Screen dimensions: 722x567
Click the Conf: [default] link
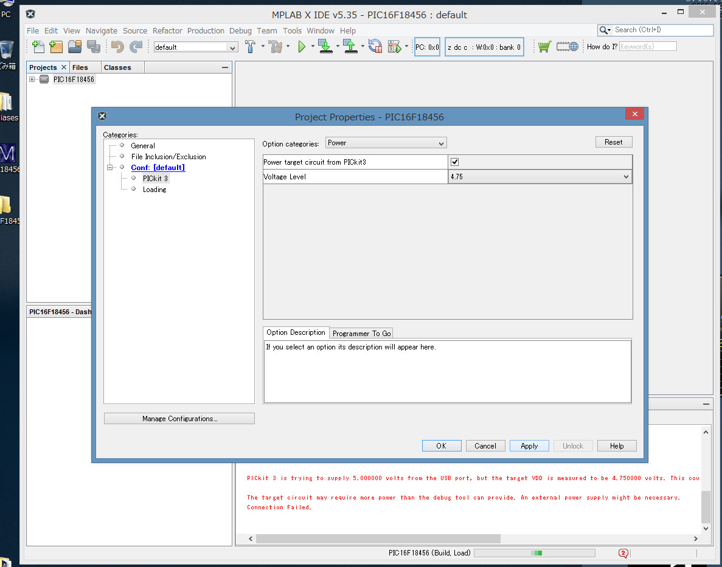tap(158, 168)
